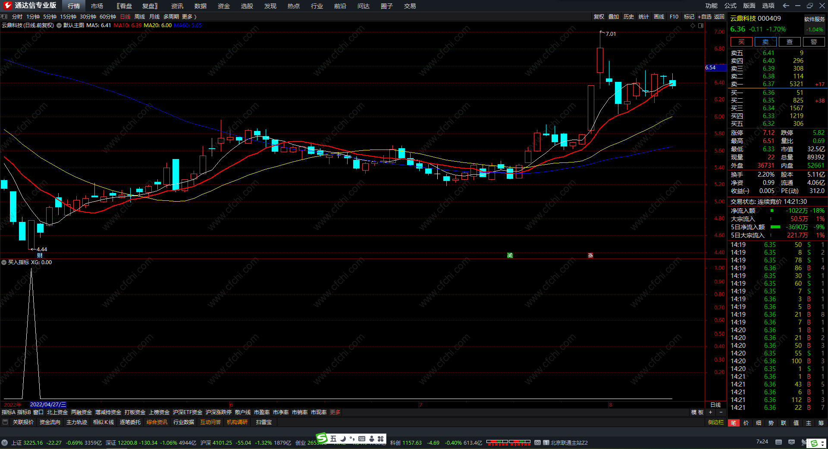
Task: Click the diamond icon above price chart
Action: point(693,25)
